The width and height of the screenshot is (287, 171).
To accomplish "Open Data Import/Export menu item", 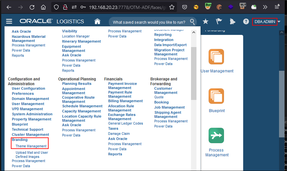I will click(170, 45).
